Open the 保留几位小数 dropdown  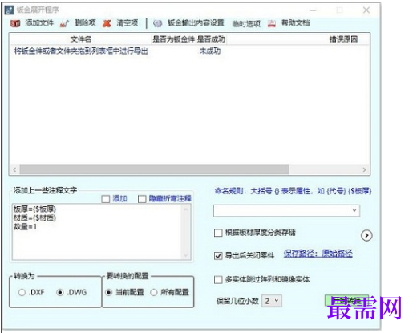tap(272, 301)
